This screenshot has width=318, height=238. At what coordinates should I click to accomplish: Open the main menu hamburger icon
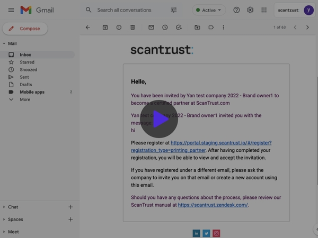pyautogui.click(x=11, y=10)
